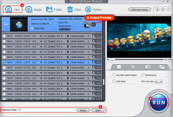
Task: Select the Title72 row text
Action: (10, 41)
